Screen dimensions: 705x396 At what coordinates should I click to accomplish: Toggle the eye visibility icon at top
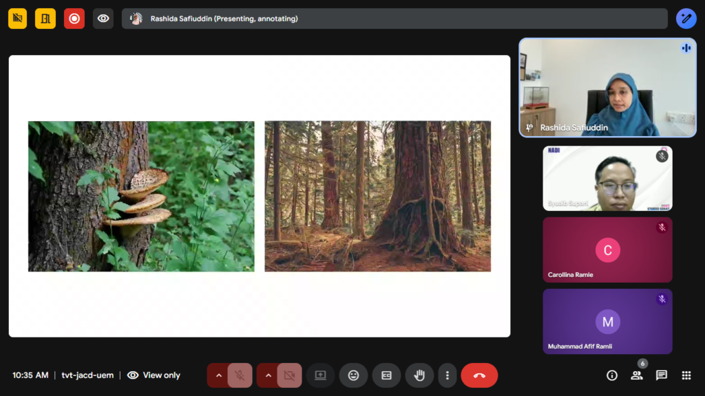coord(103,19)
